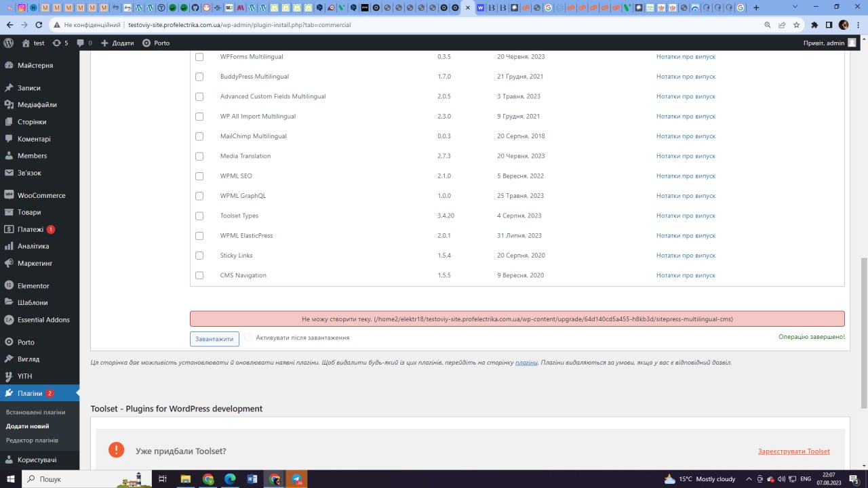The width and height of the screenshot is (868, 488).
Task: Tick the Toolset Types checkbox
Action: tap(199, 216)
